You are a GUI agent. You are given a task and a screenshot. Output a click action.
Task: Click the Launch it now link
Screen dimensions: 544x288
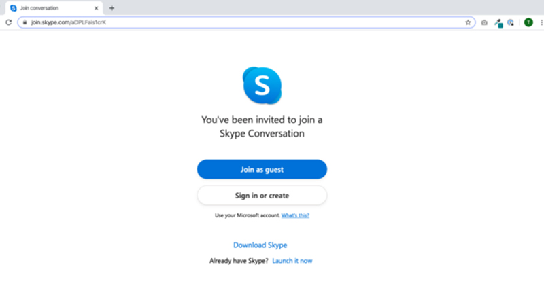(x=292, y=261)
